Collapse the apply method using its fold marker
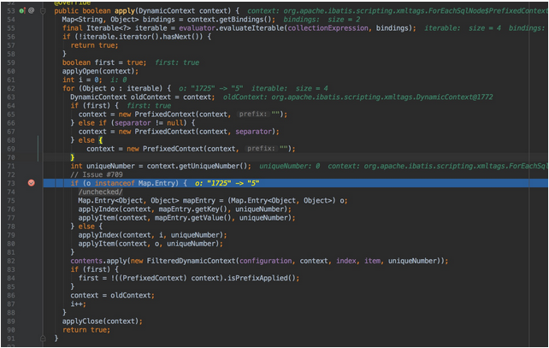Screen dimensions: 549x348 coord(41,10)
